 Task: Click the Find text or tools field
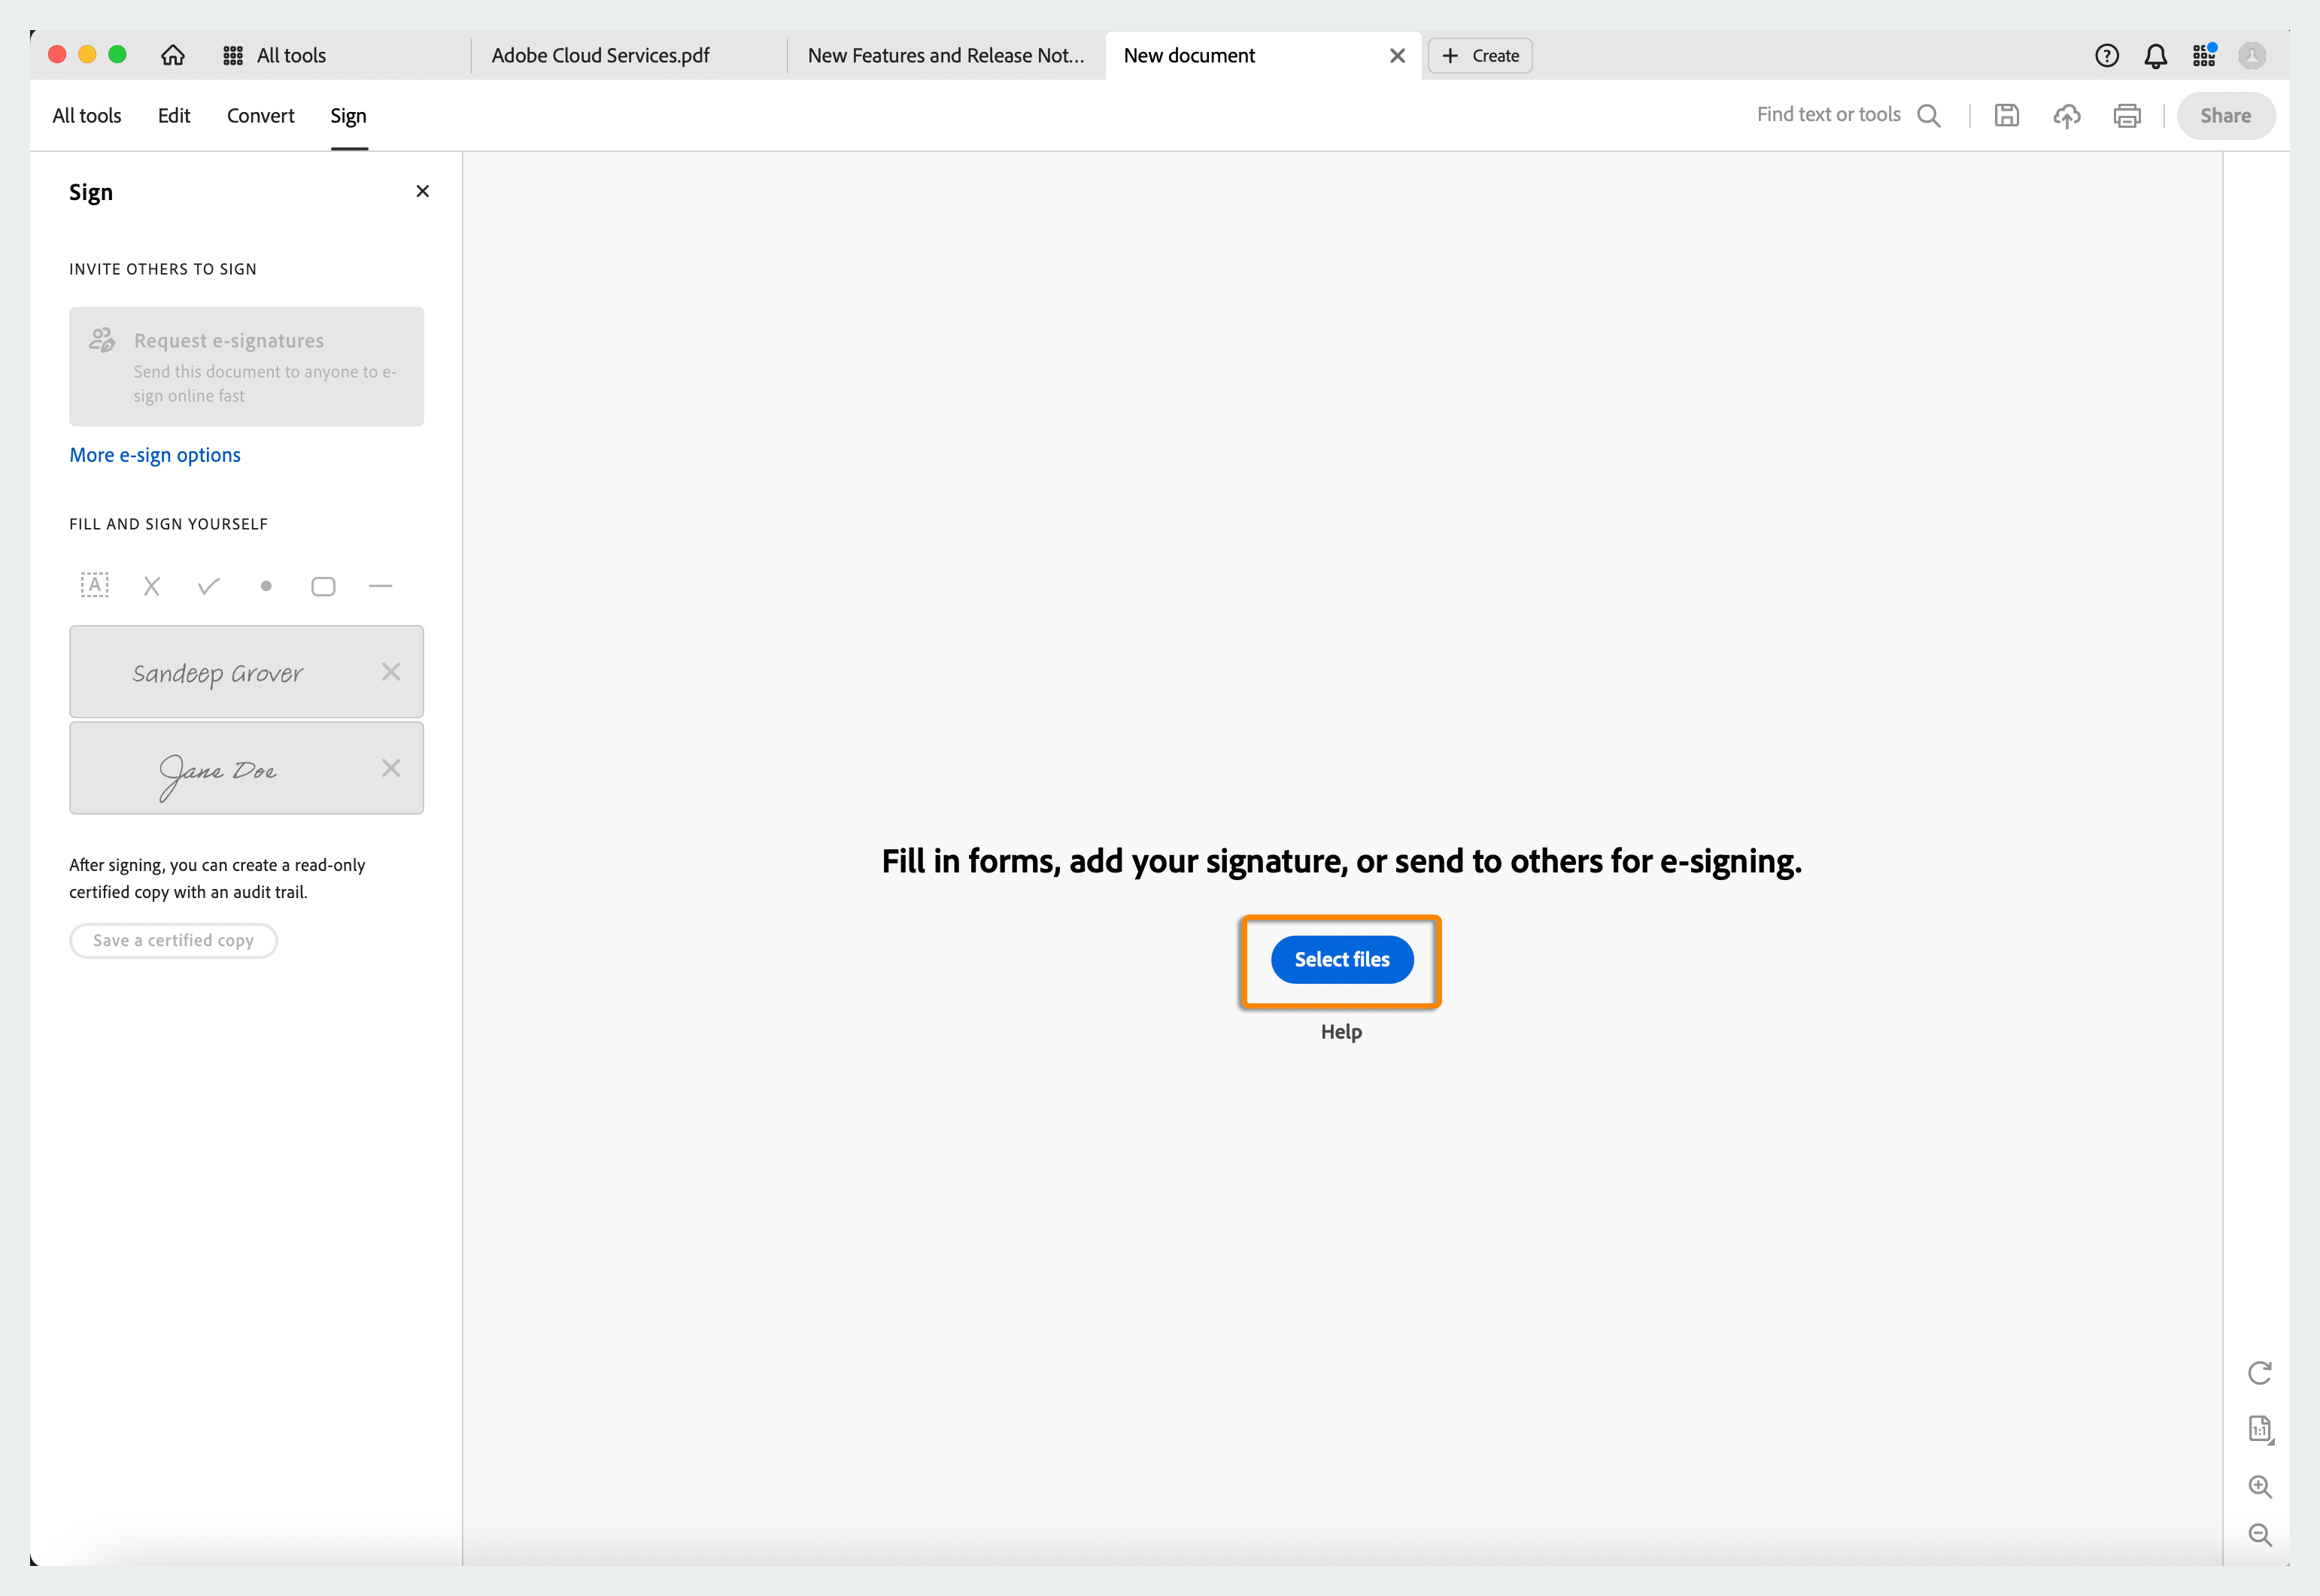(1829, 115)
